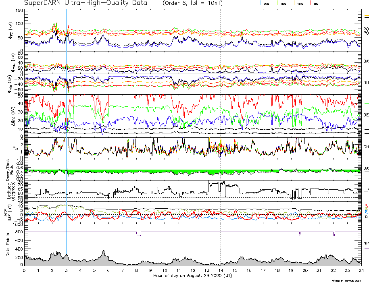Click the 20% legend label
The height and width of the screenshot is (282, 369).
[266, 4]
